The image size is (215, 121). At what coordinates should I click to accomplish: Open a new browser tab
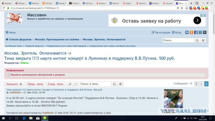pos(191,3)
